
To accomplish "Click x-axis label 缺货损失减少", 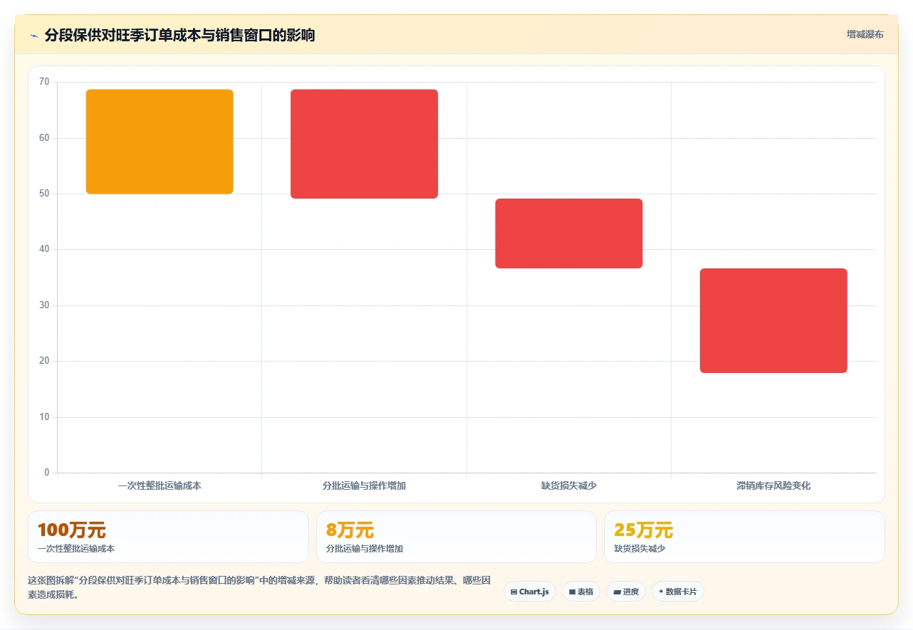I will point(569,485).
